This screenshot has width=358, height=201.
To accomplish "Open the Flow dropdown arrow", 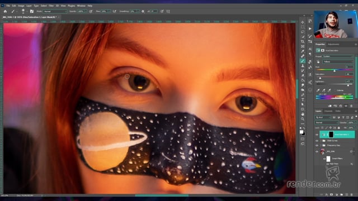I will [110, 11].
